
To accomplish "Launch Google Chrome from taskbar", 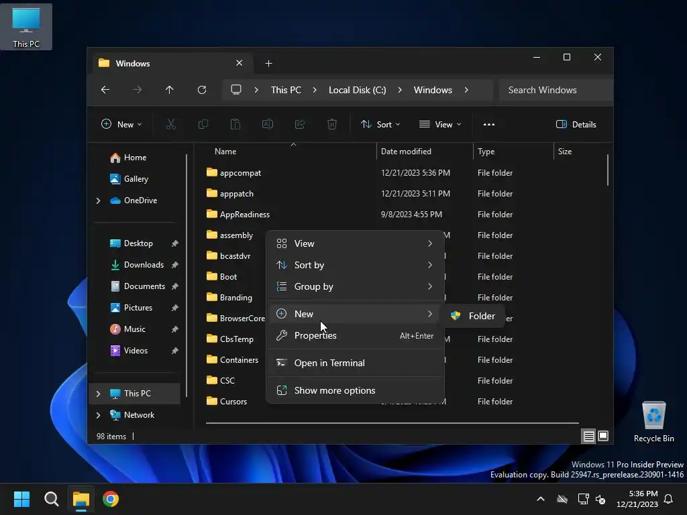I will [111, 499].
